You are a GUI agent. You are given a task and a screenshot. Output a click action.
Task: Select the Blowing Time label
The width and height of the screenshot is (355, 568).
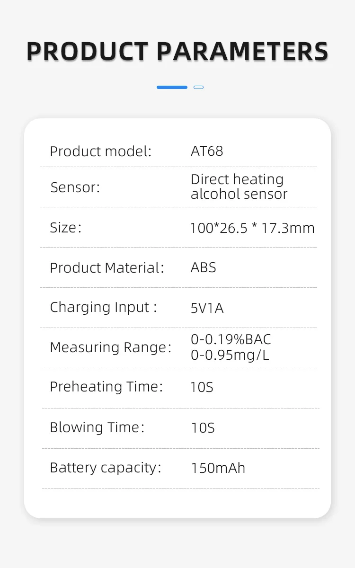point(97,427)
